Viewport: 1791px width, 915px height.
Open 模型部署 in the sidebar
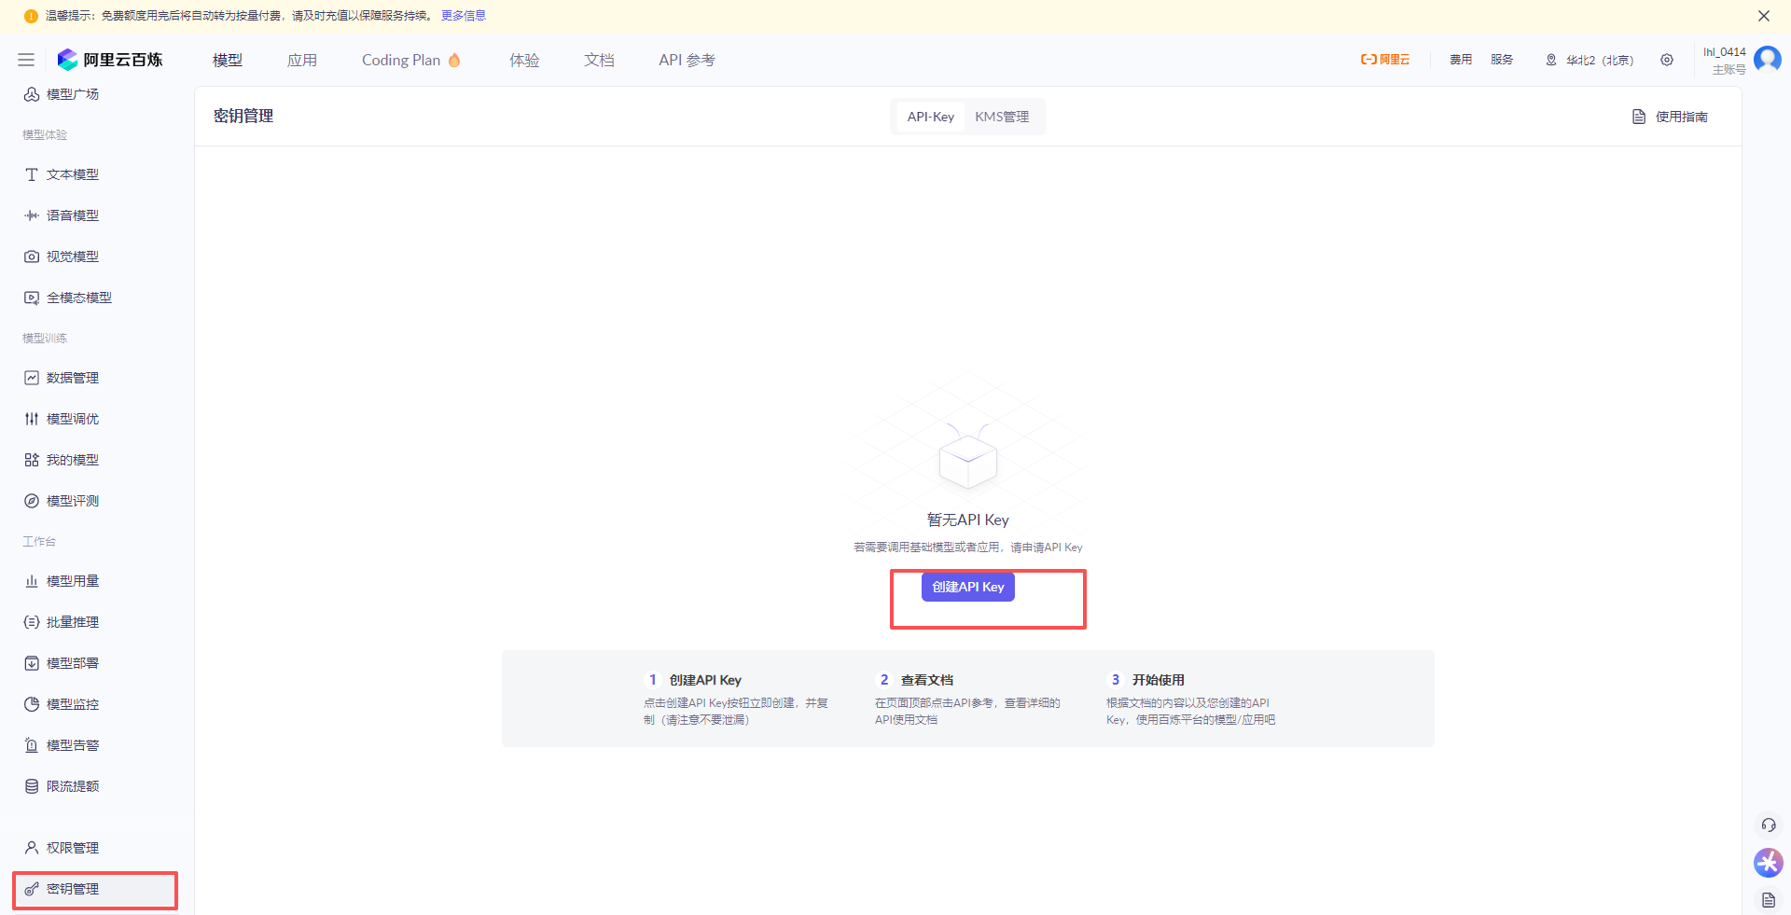62,663
